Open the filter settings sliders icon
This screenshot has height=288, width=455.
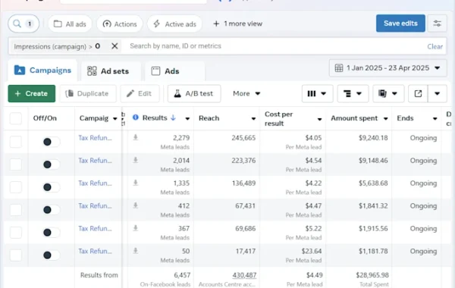point(438,23)
